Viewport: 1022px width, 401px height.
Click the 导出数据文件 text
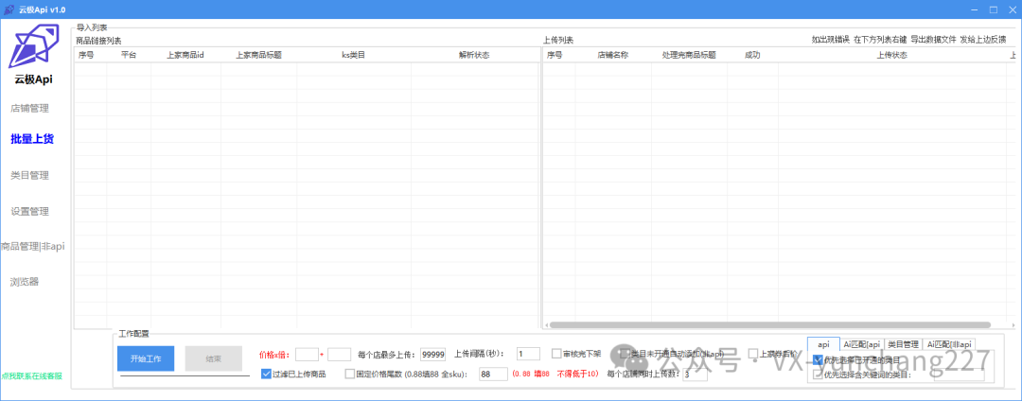tap(933, 40)
